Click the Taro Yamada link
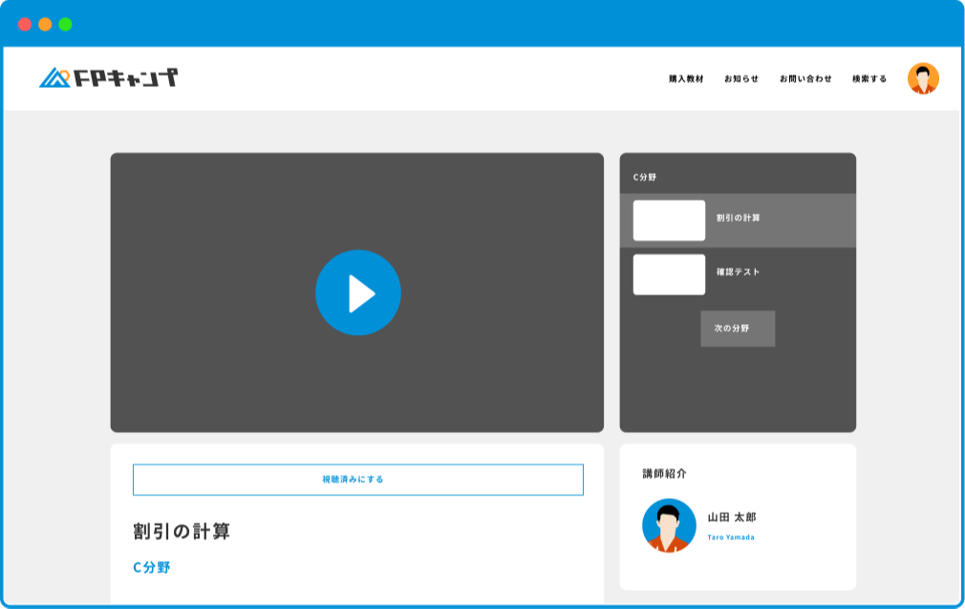 731,537
